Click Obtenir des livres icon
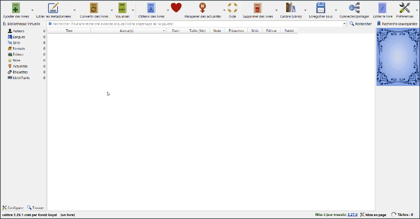The height and width of the screenshot is (219, 420). 151,8
